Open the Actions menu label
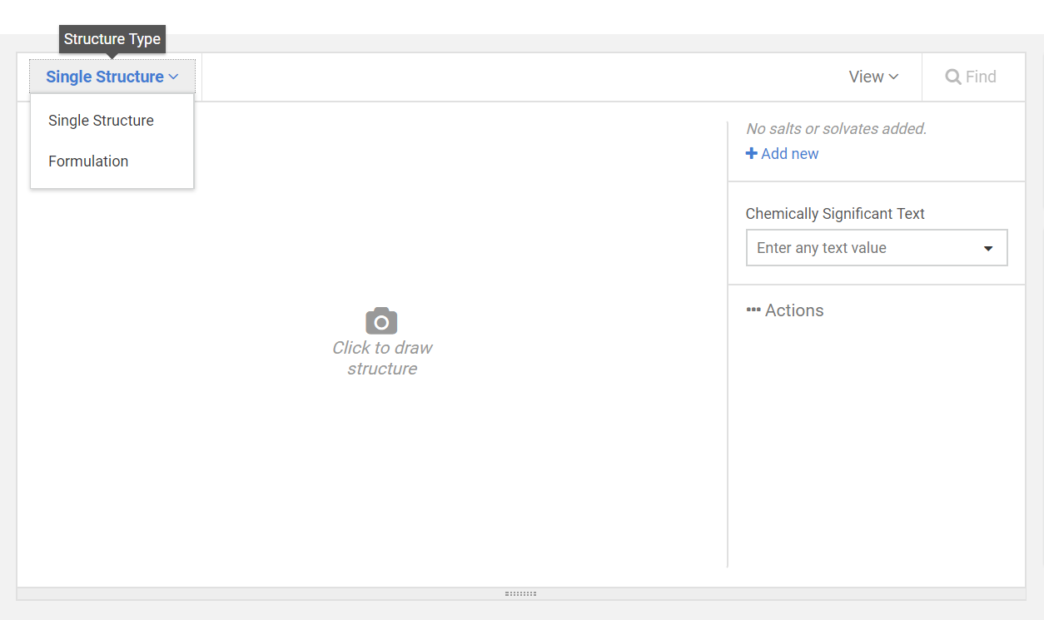 (794, 310)
